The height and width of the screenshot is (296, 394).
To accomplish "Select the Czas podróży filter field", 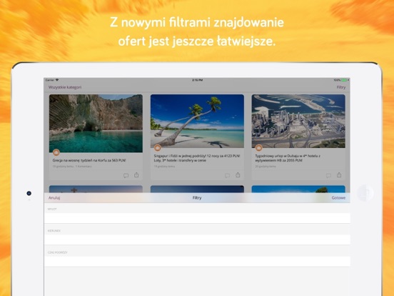I will point(197,261).
